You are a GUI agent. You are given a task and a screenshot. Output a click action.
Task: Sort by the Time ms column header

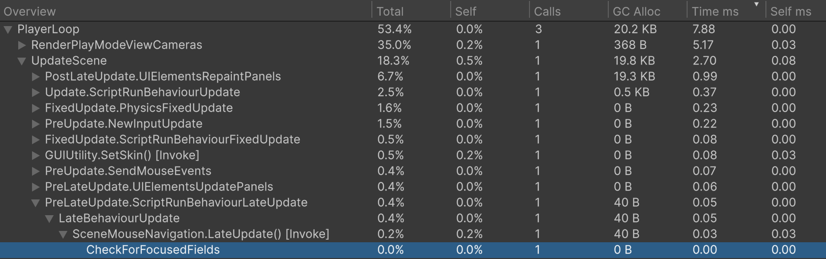pos(715,11)
